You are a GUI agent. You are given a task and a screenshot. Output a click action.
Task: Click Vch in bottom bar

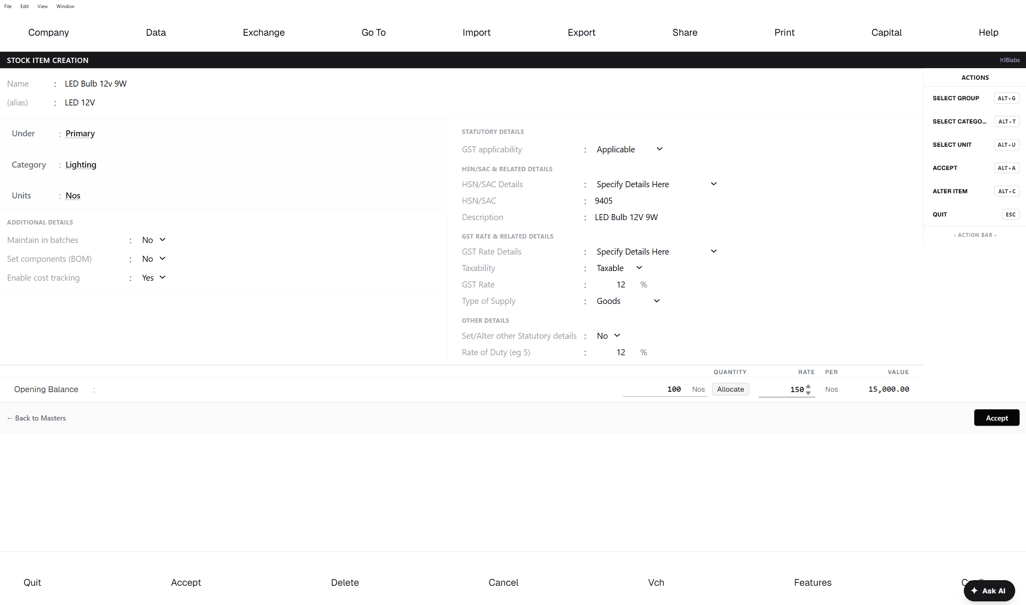(656, 583)
